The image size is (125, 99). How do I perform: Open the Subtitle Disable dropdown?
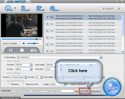65,85
